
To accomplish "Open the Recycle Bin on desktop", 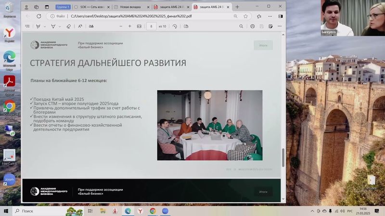I will (9, 10).
